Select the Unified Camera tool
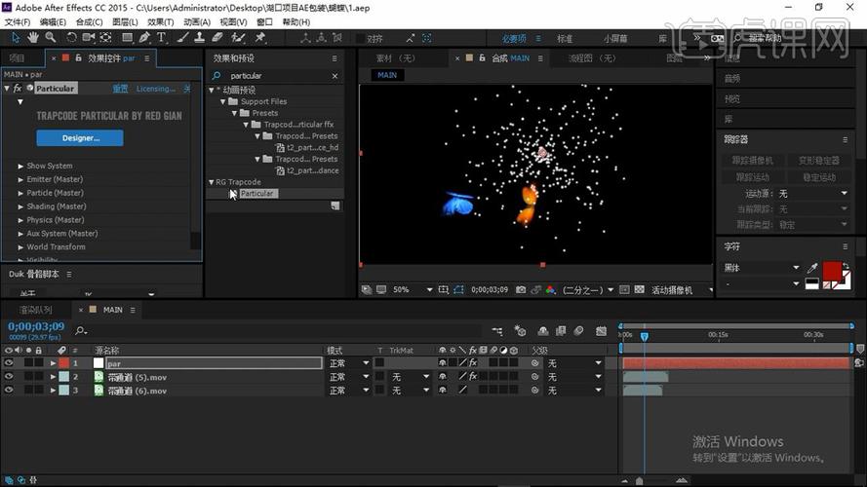This screenshot has width=867, height=487. tap(89, 38)
